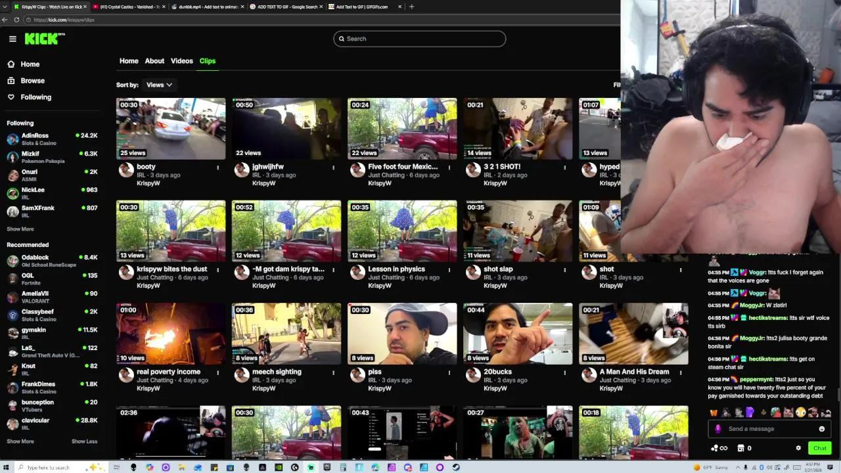Open Mizkif channel in Following list
This screenshot has height=473, width=841.
point(52,157)
